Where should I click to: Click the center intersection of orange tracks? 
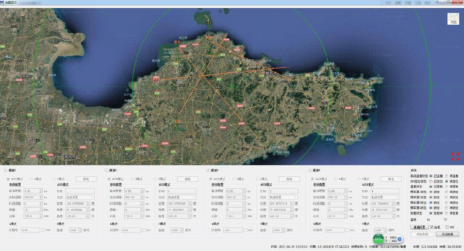[203, 75]
